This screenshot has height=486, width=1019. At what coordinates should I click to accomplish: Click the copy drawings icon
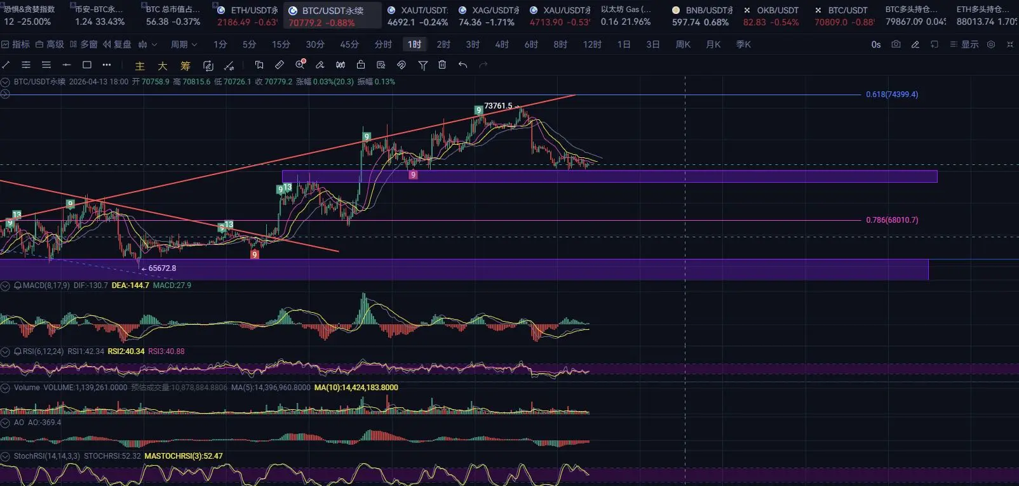click(259, 65)
